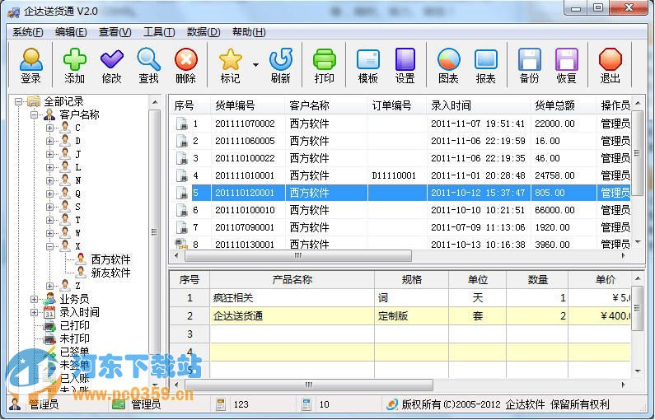Open the 数据(D) menu

pyautogui.click(x=204, y=32)
